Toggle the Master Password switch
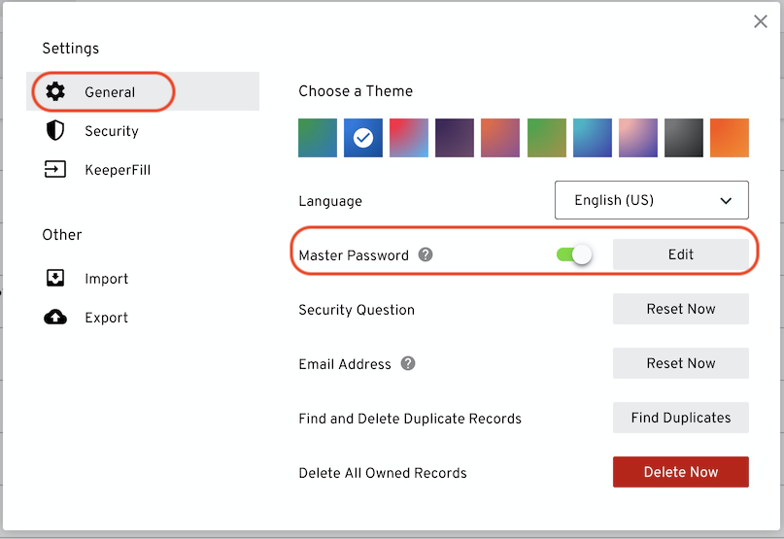 574,254
